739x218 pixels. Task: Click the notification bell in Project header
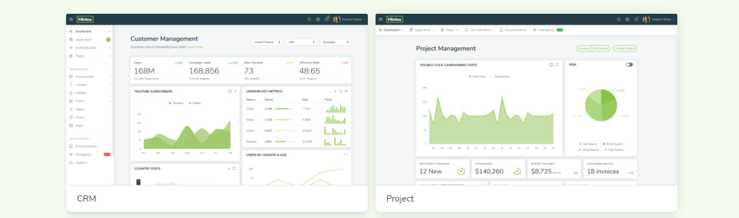636,19
